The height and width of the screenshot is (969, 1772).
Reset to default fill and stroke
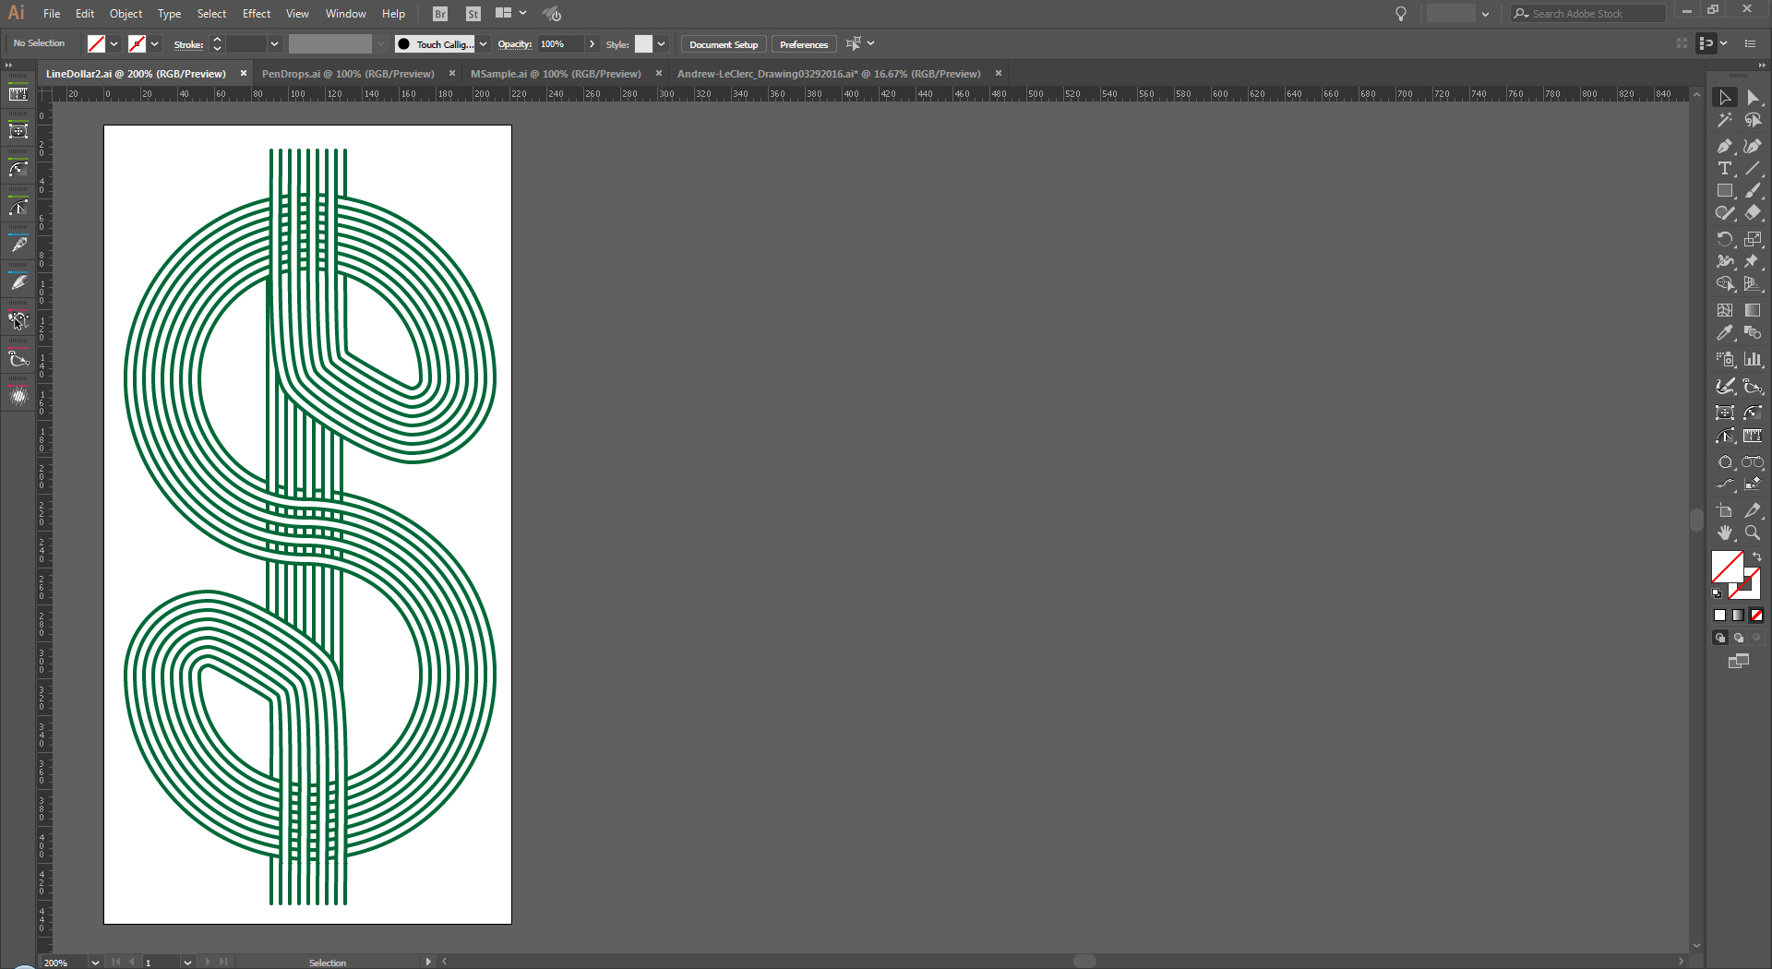(1717, 593)
